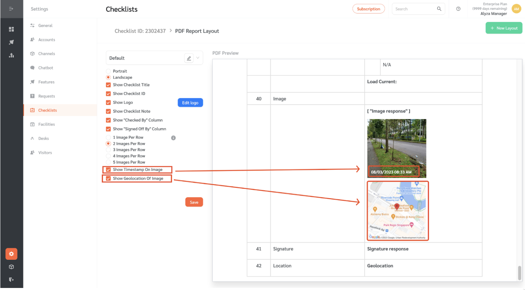The image size is (525, 290).
Task: Uncheck Show Checklist Title
Action: [x=108, y=85]
